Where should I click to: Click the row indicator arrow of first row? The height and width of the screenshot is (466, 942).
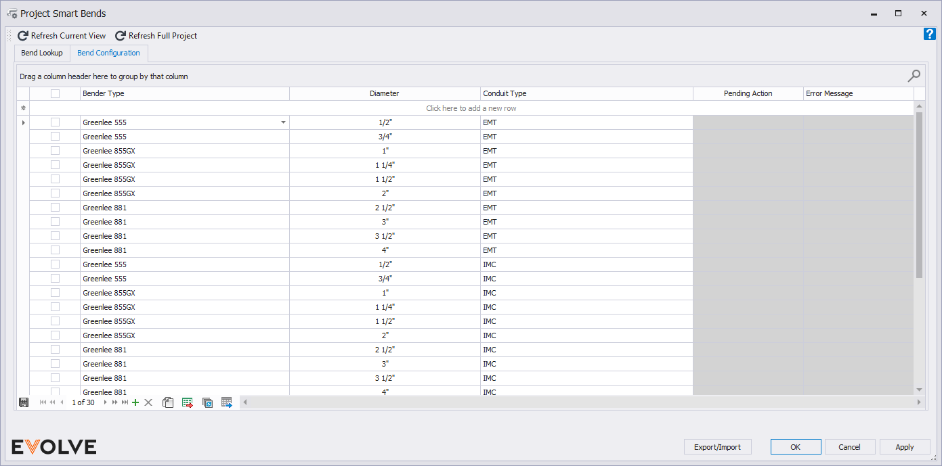(x=23, y=122)
